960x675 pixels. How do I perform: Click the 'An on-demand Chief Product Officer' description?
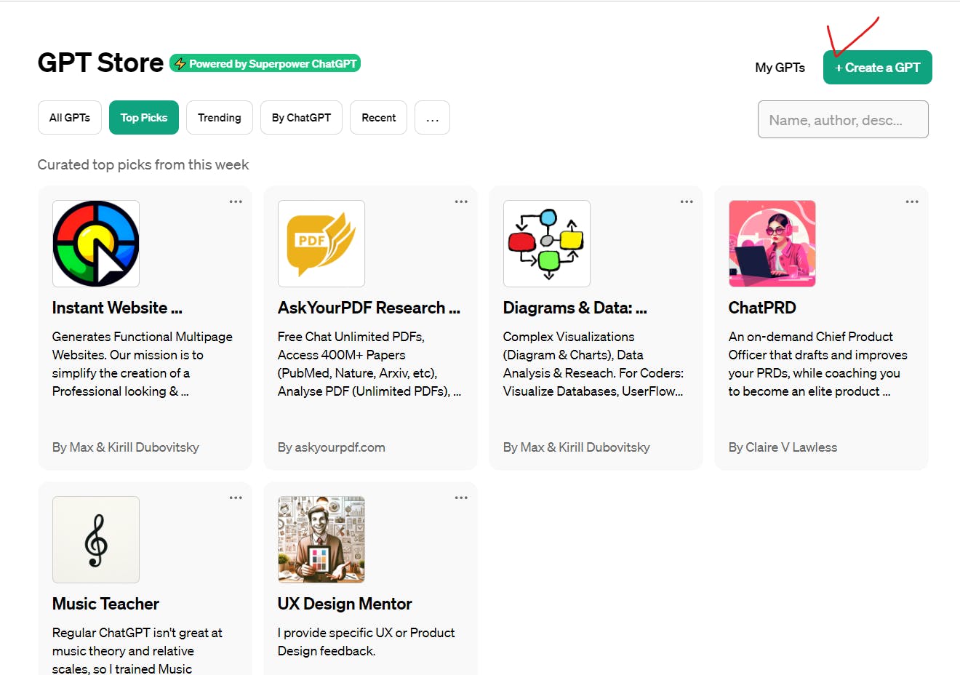pos(818,364)
